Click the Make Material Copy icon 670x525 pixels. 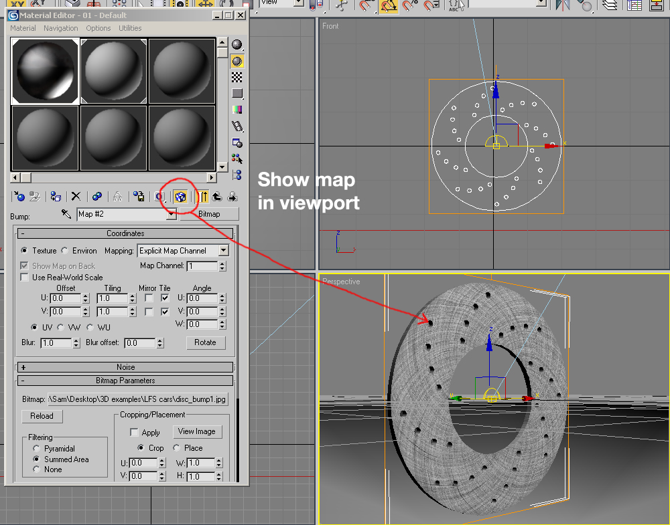tap(97, 196)
